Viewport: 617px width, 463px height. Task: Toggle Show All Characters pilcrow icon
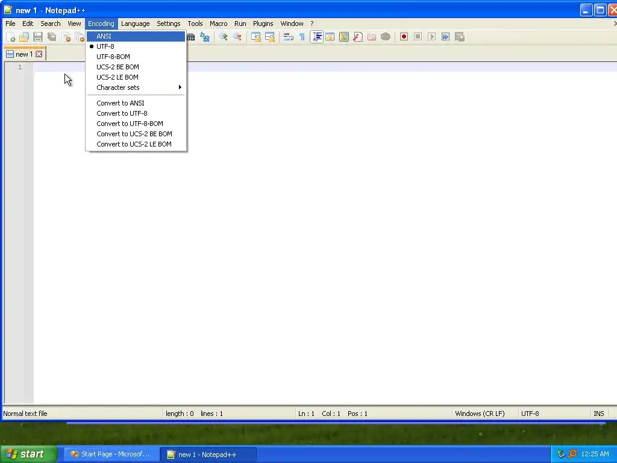click(302, 37)
